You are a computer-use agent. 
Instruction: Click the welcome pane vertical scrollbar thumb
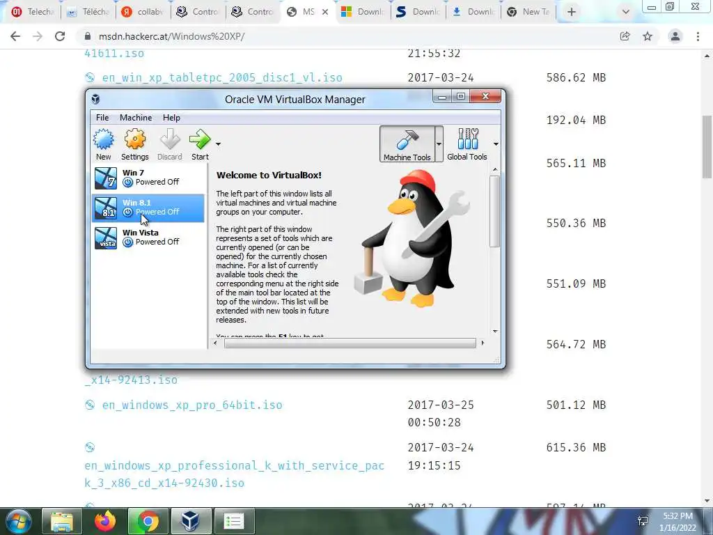click(x=495, y=211)
